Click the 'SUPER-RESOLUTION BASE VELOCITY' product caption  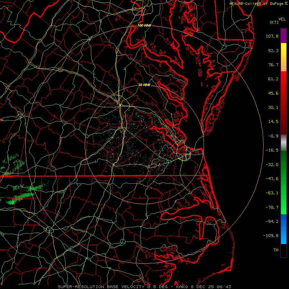tap(101, 287)
